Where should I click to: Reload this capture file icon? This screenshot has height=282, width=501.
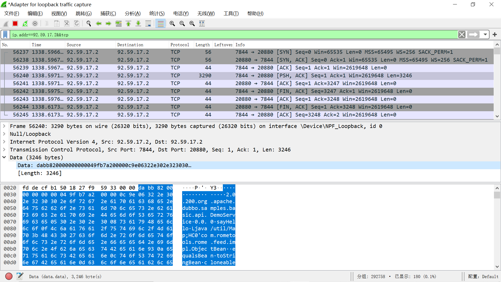click(x=77, y=24)
